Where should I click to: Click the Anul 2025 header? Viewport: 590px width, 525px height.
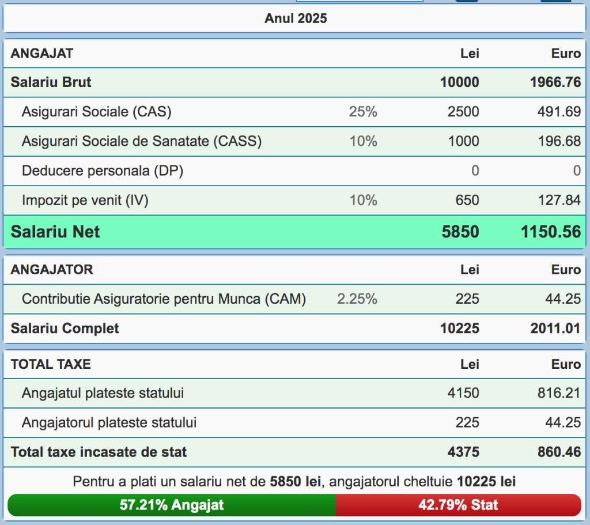tap(295, 18)
